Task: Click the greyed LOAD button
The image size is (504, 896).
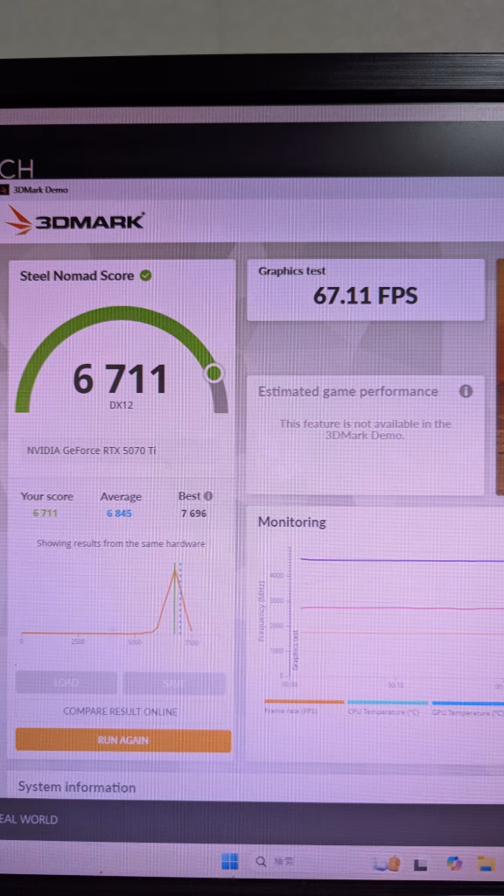Action: (x=66, y=682)
